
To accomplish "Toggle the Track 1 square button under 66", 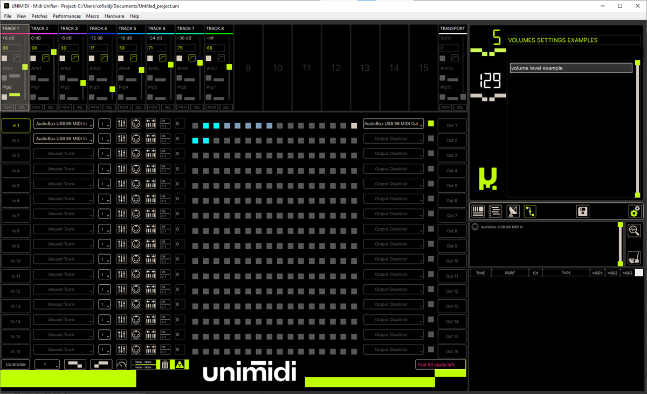I will click(5, 58).
